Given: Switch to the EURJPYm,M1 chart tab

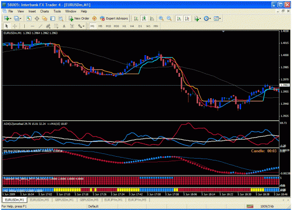Looking at the screenshot, I should point(114,200).
